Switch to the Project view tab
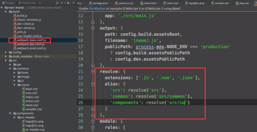The image size is (257, 132). coord(8,3)
